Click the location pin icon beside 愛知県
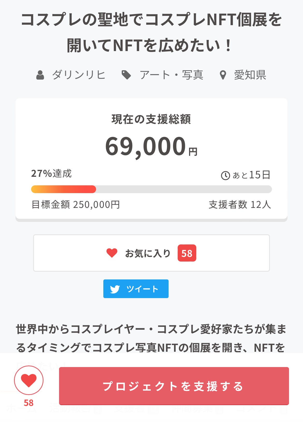 223,75
